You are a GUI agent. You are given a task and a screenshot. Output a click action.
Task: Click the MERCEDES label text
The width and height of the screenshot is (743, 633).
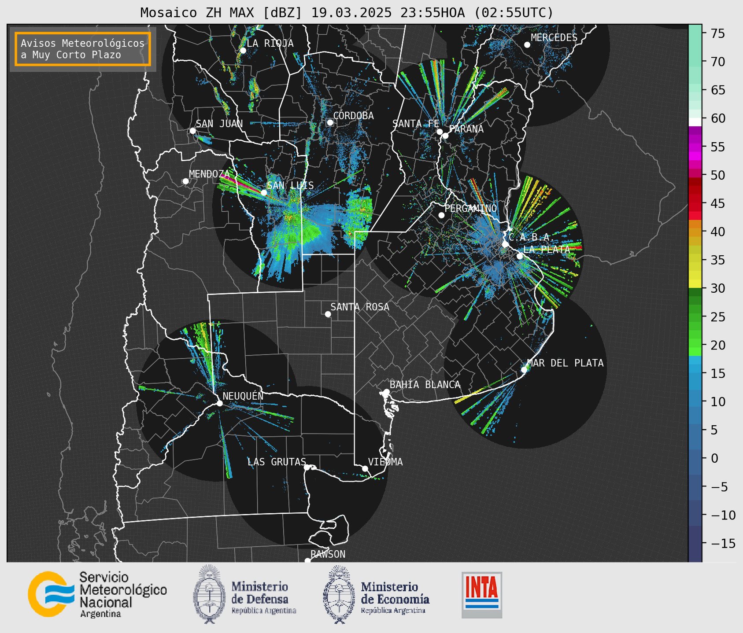click(554, 38)
